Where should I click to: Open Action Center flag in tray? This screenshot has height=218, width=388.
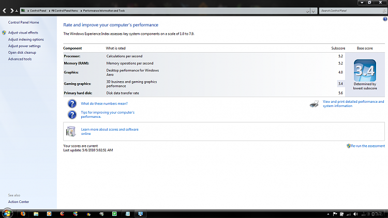(x=335, y=214)
